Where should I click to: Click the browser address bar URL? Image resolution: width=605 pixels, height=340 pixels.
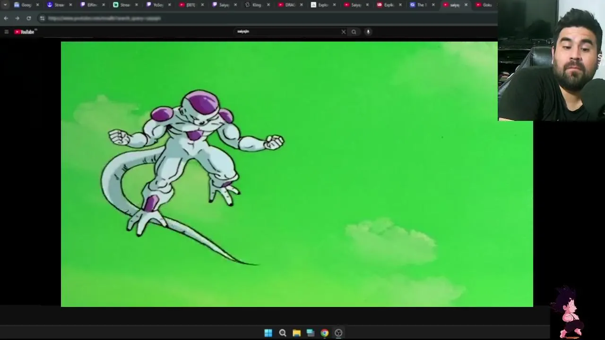coord(104,18)
